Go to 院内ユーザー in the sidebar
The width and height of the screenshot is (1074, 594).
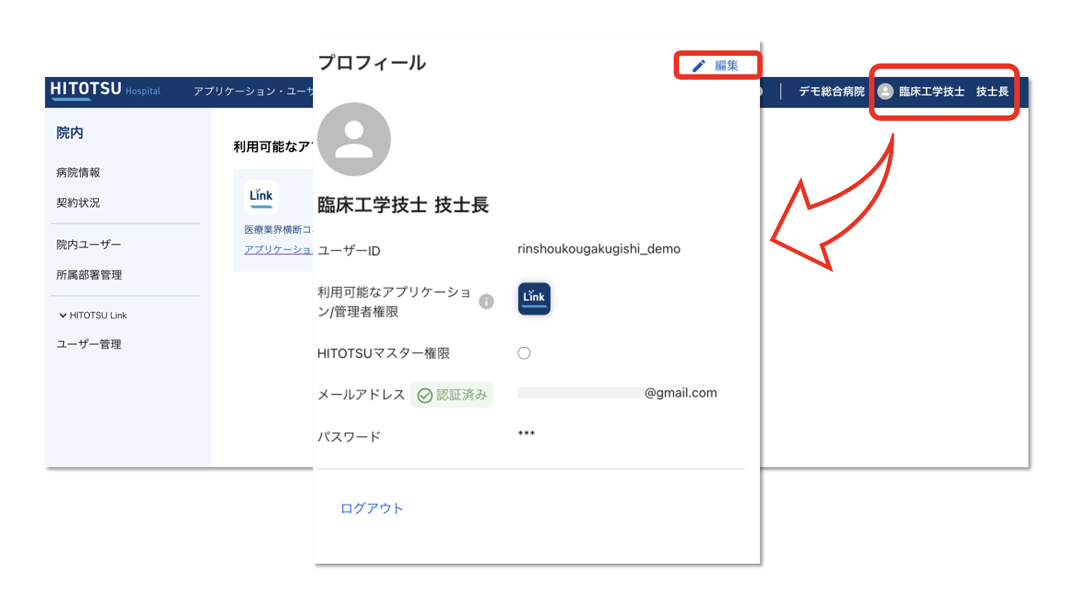pos(88,244)
